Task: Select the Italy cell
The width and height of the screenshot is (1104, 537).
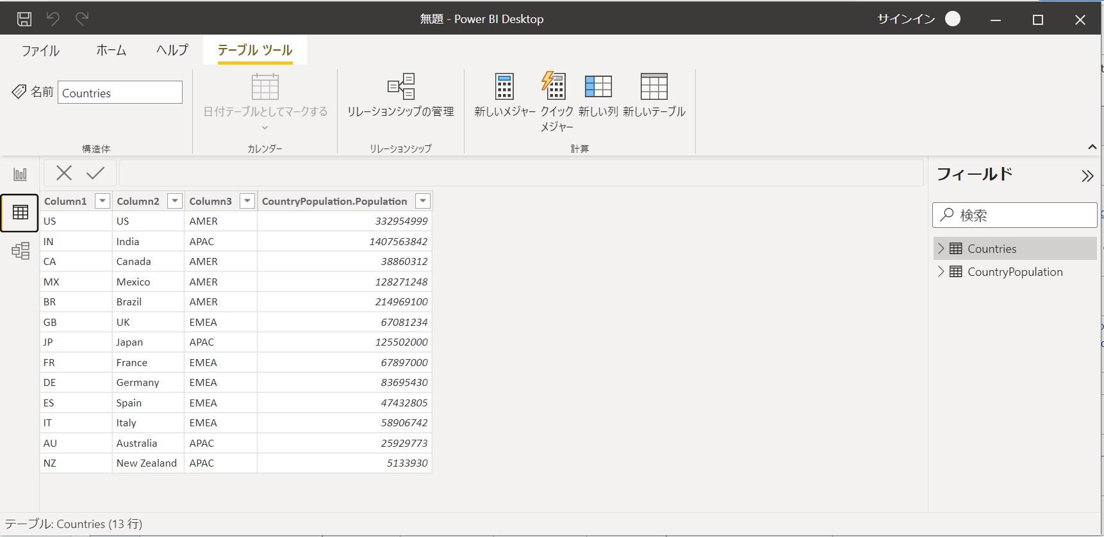Action: [148, 422]
